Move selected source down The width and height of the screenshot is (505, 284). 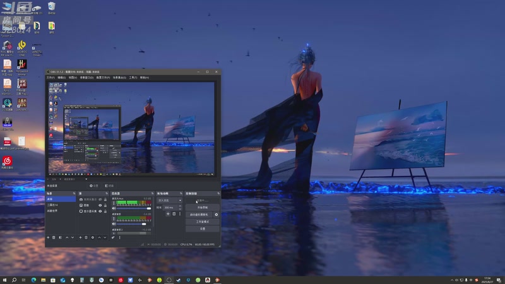tap(105, 238)
